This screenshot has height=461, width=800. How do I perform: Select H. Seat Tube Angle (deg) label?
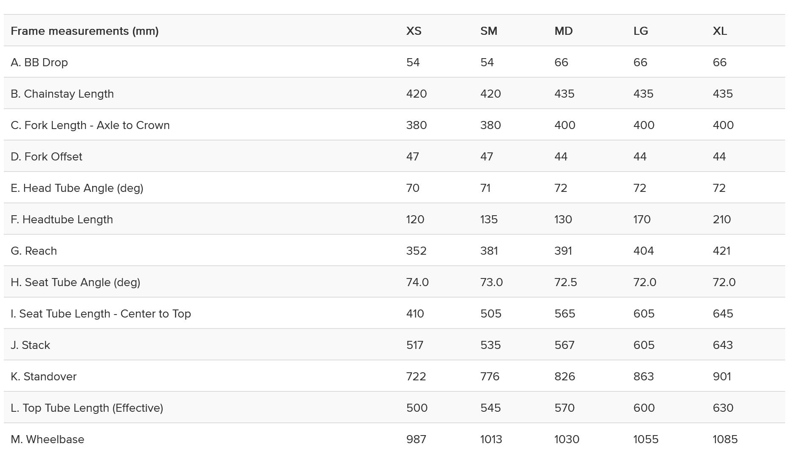coord(75,282)
